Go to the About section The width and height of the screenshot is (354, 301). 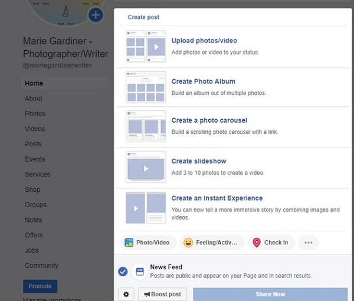34,99
